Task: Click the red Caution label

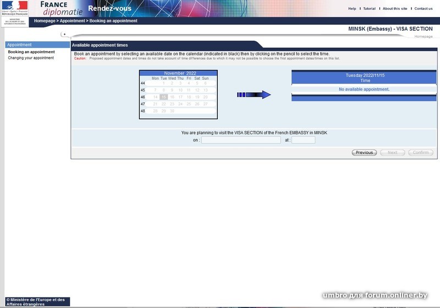Action: [x=80, y=59]
